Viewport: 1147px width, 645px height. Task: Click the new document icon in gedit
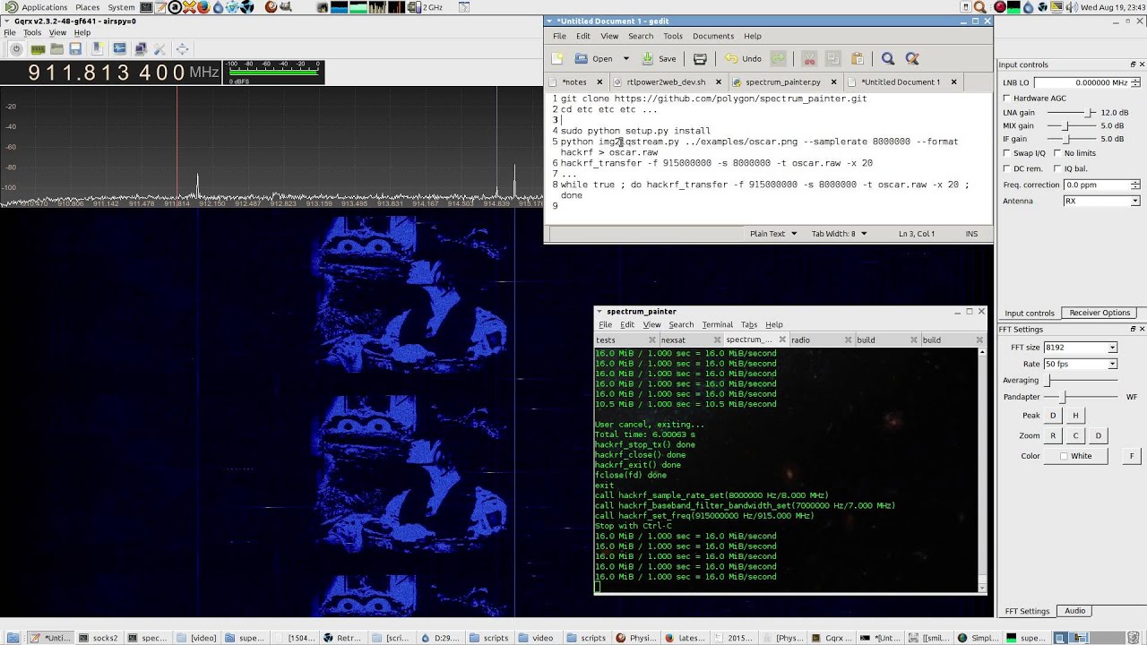pos(556,59)
